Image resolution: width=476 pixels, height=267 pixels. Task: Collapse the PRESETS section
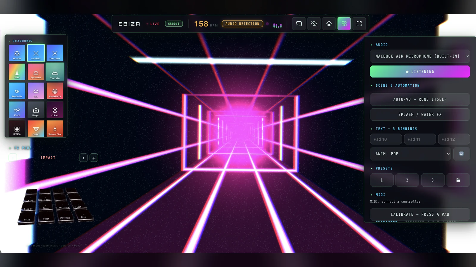pos(382,169)
